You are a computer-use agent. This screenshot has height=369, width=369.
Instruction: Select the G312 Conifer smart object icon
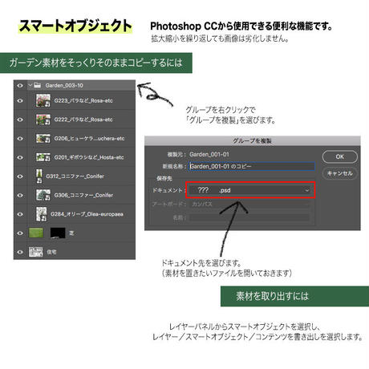pyautogui.click(x=39, y=176)
